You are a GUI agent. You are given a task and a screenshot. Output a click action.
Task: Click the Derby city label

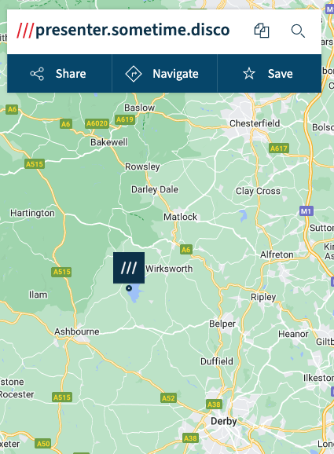pyautogui.click(x=224, y=421)
